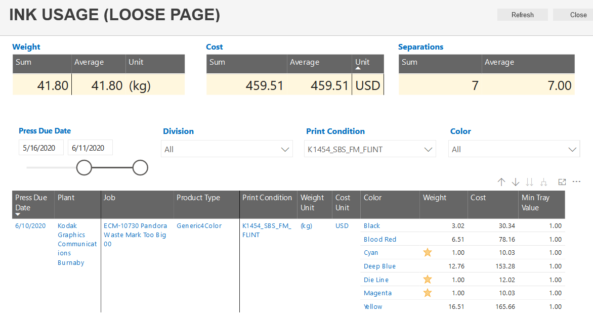Click the star icon in Cyan row

(x=428, y=253)
